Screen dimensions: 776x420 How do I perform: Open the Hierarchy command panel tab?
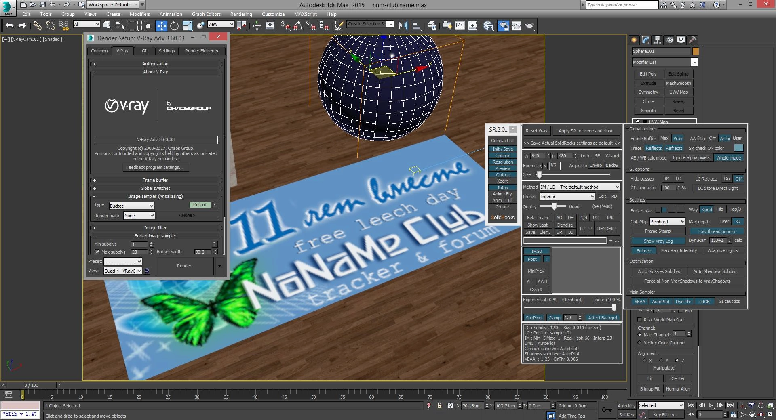657,40
